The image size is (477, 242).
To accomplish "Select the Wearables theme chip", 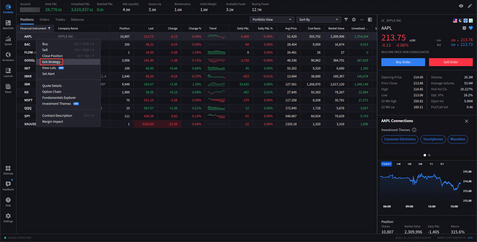I will (x=458, y=139).
